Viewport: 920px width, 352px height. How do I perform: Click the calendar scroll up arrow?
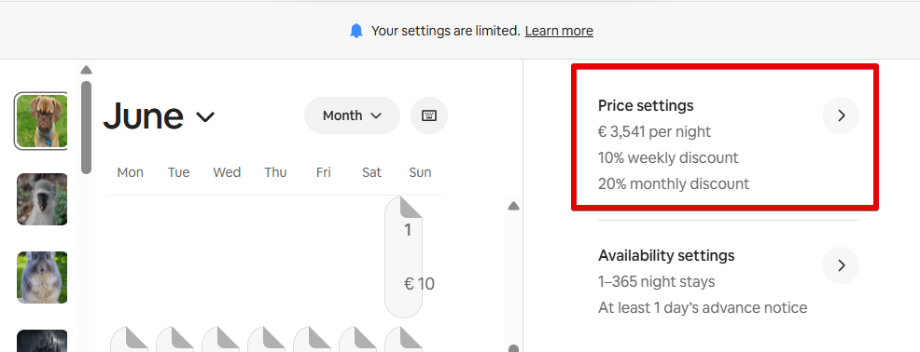(513, 206)
